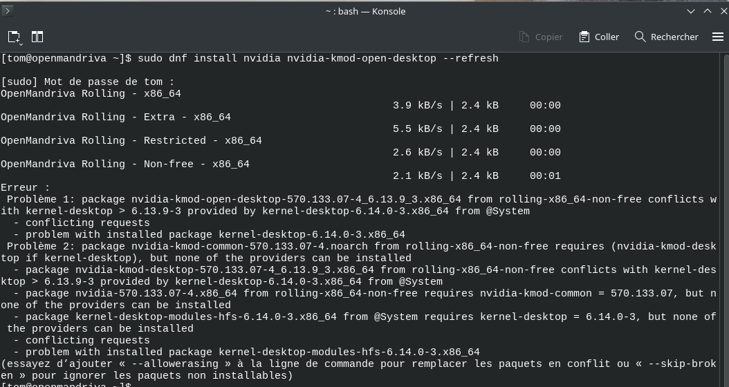Click the 'OpenMandriva Rolling - Non-free' repository line

click(125, 164)
